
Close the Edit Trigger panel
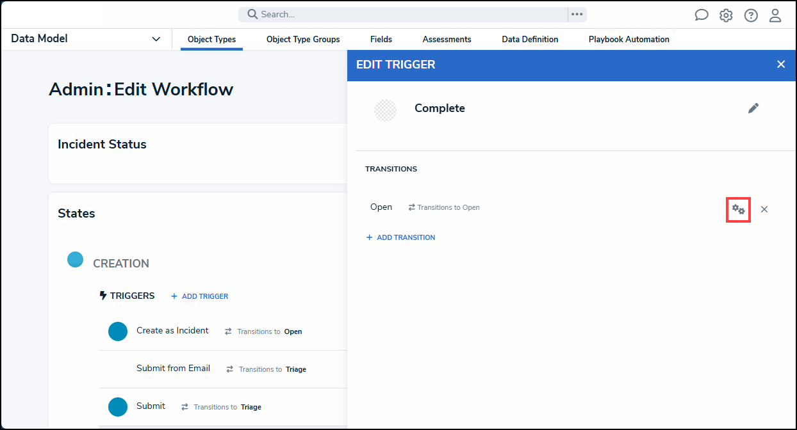[781, 64]
